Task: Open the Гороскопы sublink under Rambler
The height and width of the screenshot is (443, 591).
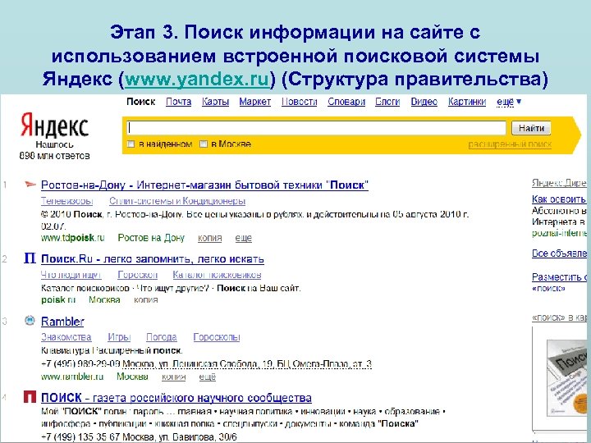Action: [x=217, y=337]
